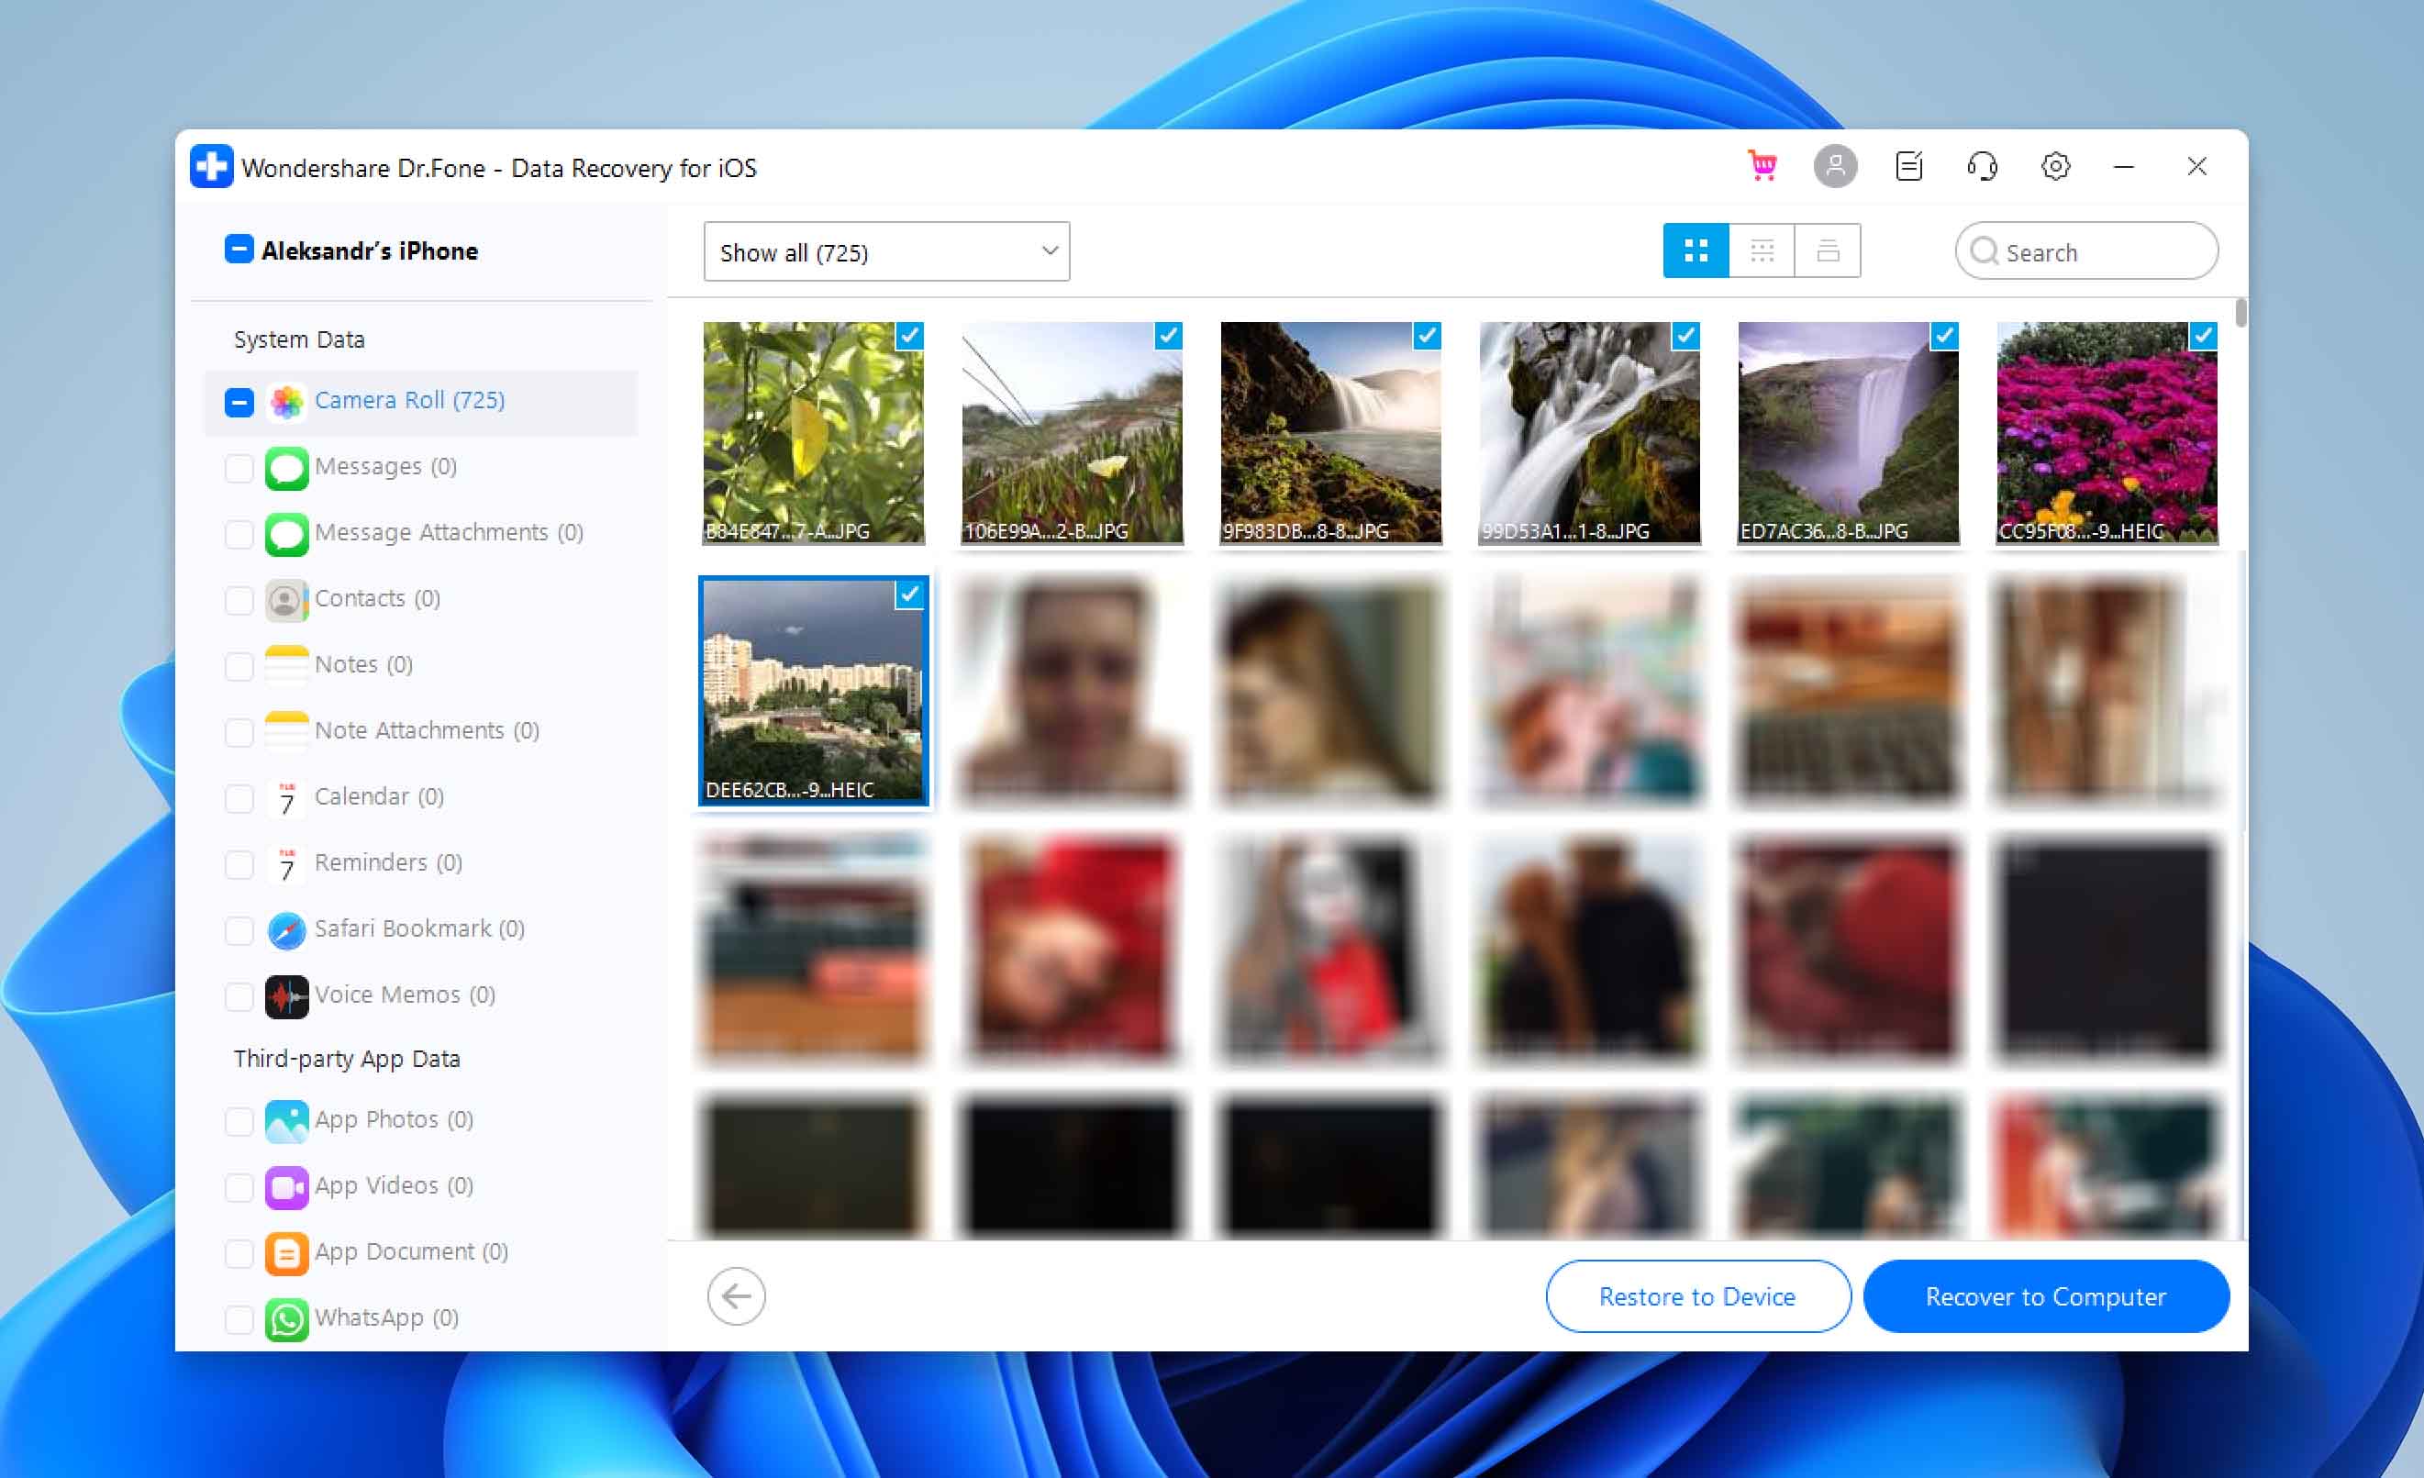Click the App Videos icon
2424x1478 pixels.
click(286, 1187)
